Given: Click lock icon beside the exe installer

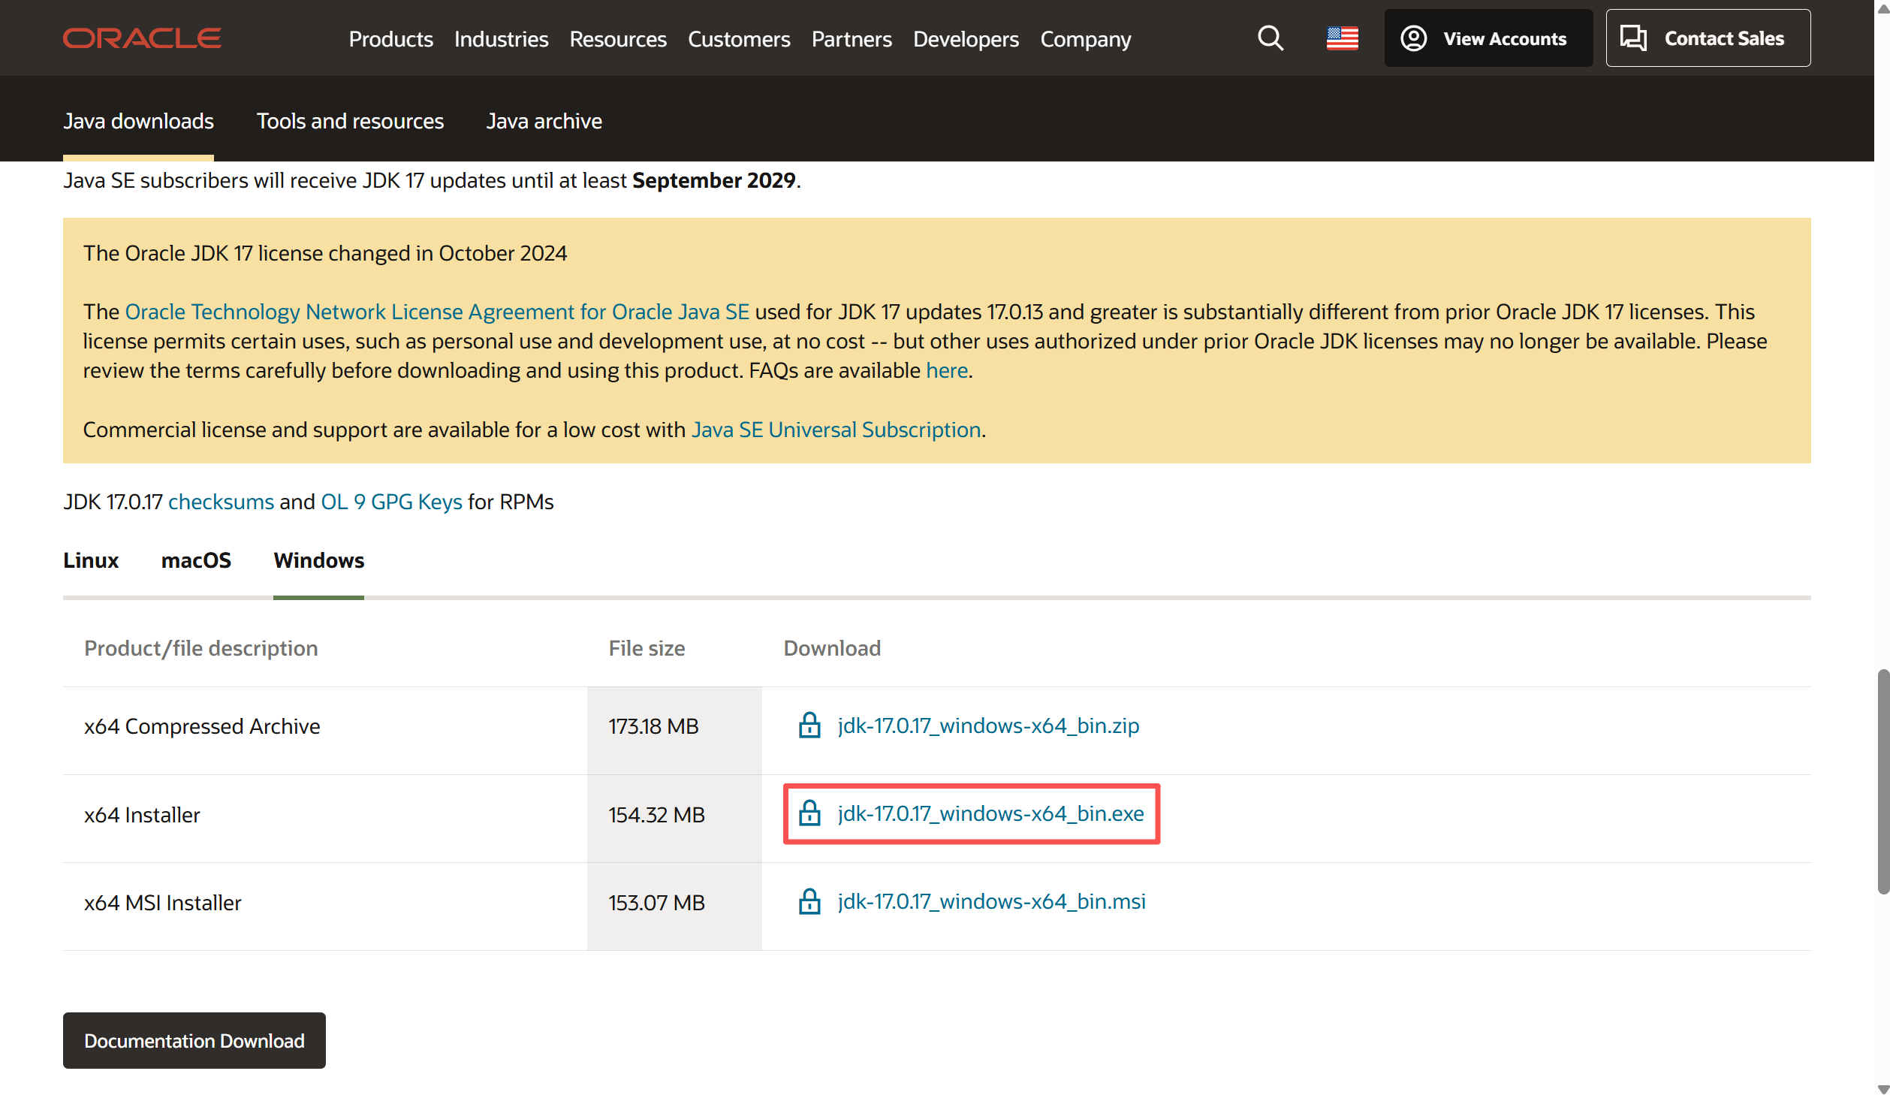Looking at the screenshot, I should tap(809, 813).
